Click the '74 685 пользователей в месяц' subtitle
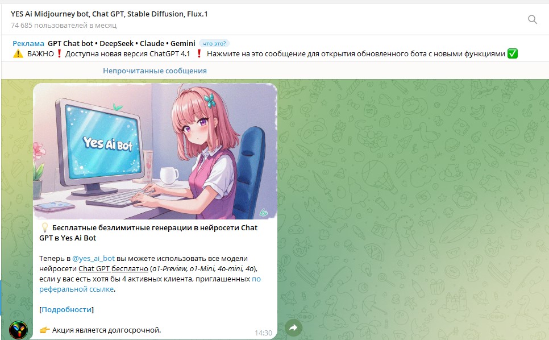Screen dimensions: 549x340 [64, 25]
